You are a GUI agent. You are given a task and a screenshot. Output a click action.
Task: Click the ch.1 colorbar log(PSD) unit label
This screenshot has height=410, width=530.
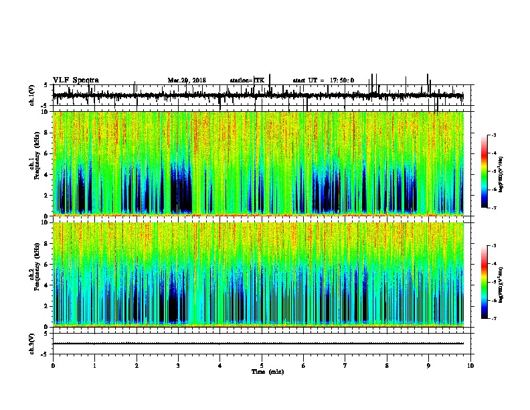(501, 175)
